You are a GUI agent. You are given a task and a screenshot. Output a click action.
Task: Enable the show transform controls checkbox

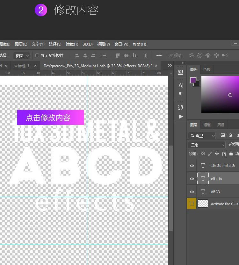(37, 55)
